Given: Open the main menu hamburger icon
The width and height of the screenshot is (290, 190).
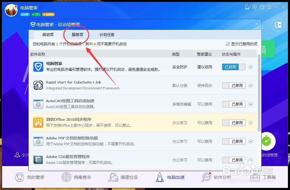Looking at the screenshot, I should pyautogui.click(x=269, y=7).
